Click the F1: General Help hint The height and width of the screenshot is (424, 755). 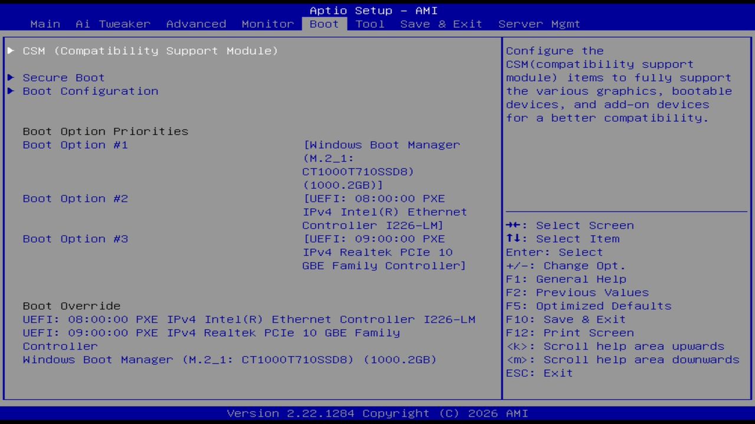(x=566, y=279)
